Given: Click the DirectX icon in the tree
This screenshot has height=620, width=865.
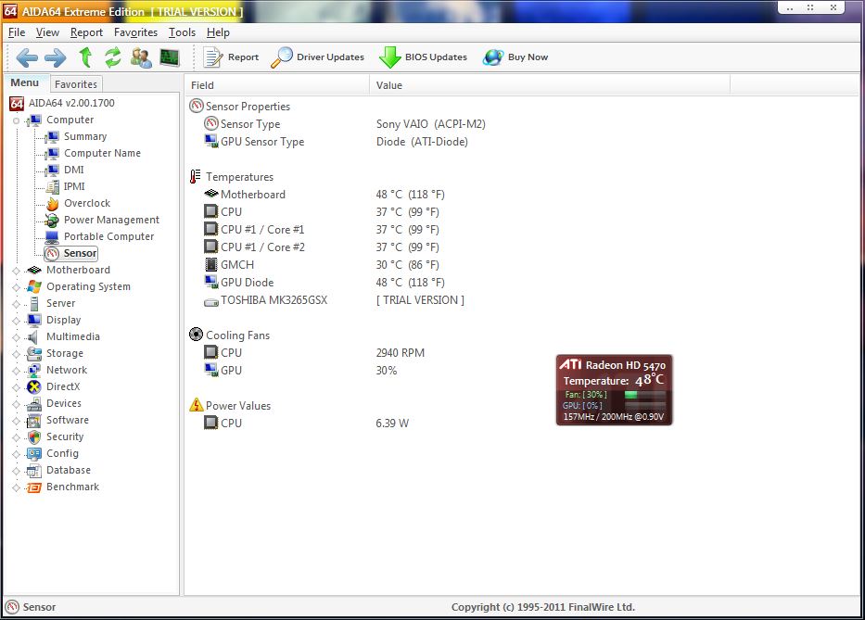Looking at the screenshot, I should coord(34,387).
